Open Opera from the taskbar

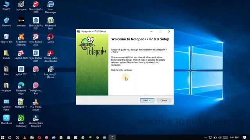39,137
